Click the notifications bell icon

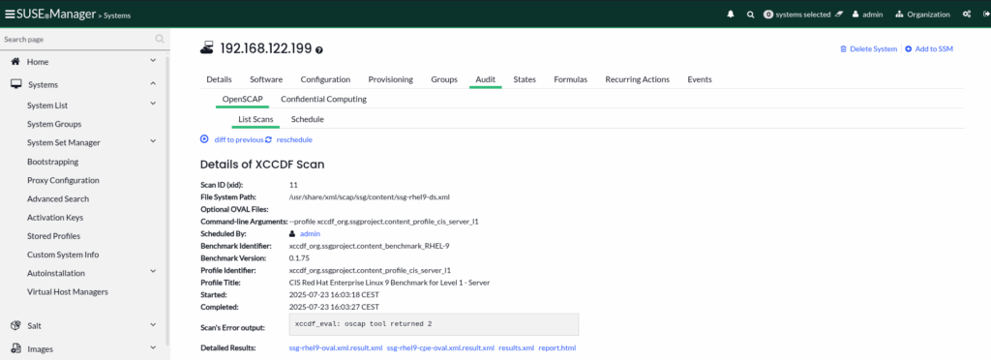point(732,14)
